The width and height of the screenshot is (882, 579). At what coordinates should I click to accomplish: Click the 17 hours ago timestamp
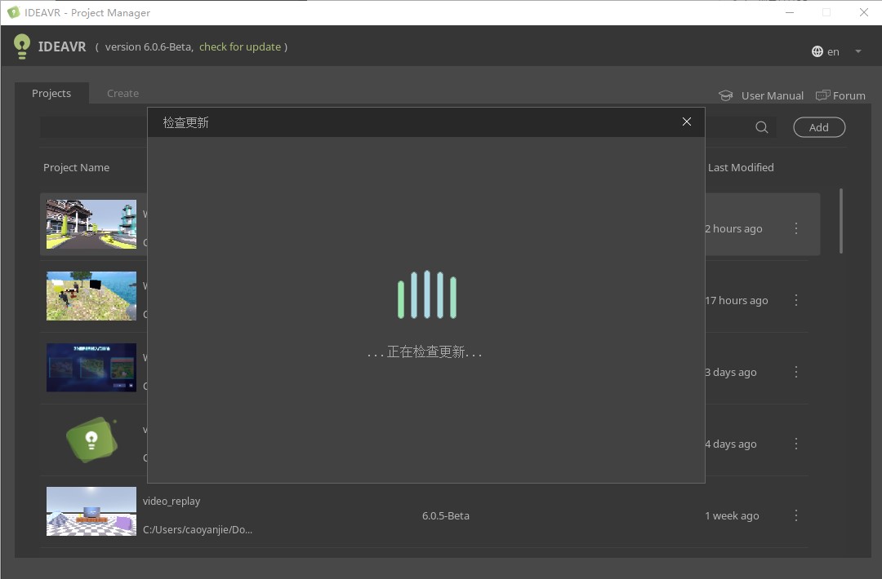737,300
